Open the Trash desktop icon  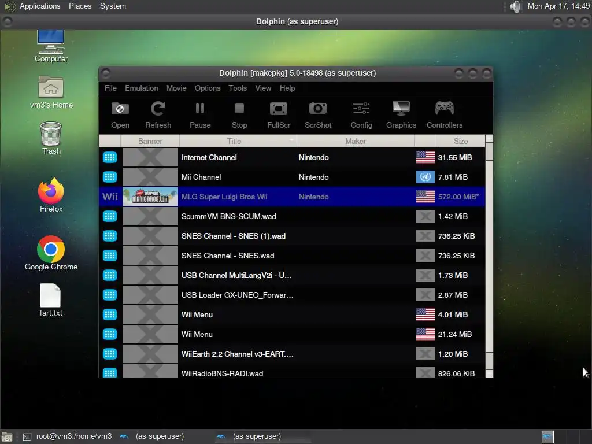pos(51,139)
